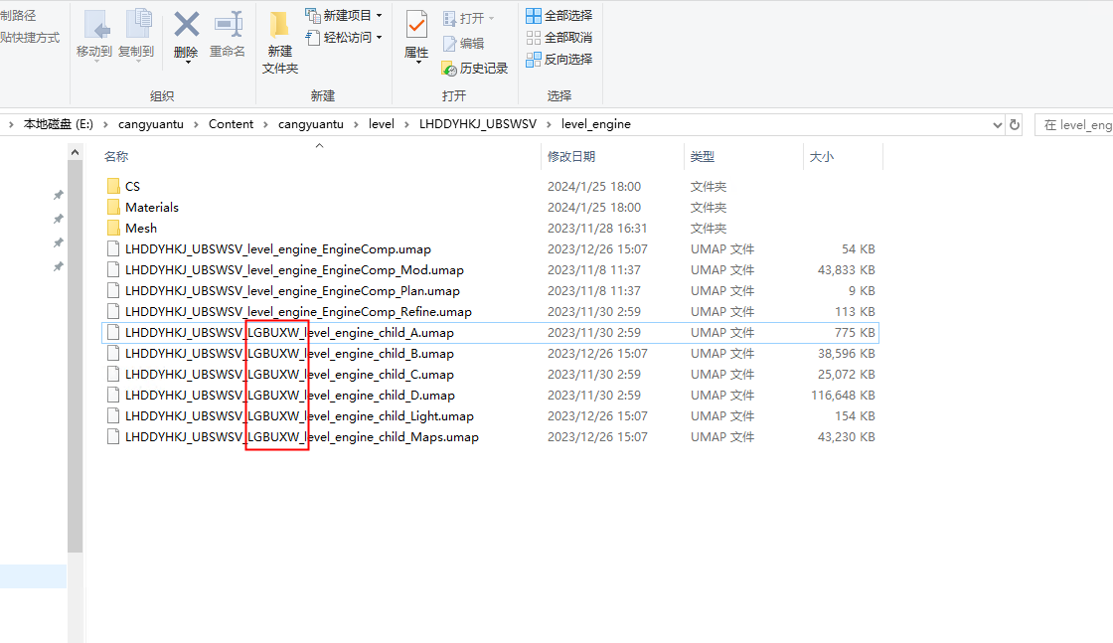Sort by Type (类型) column header

[702, 156]
